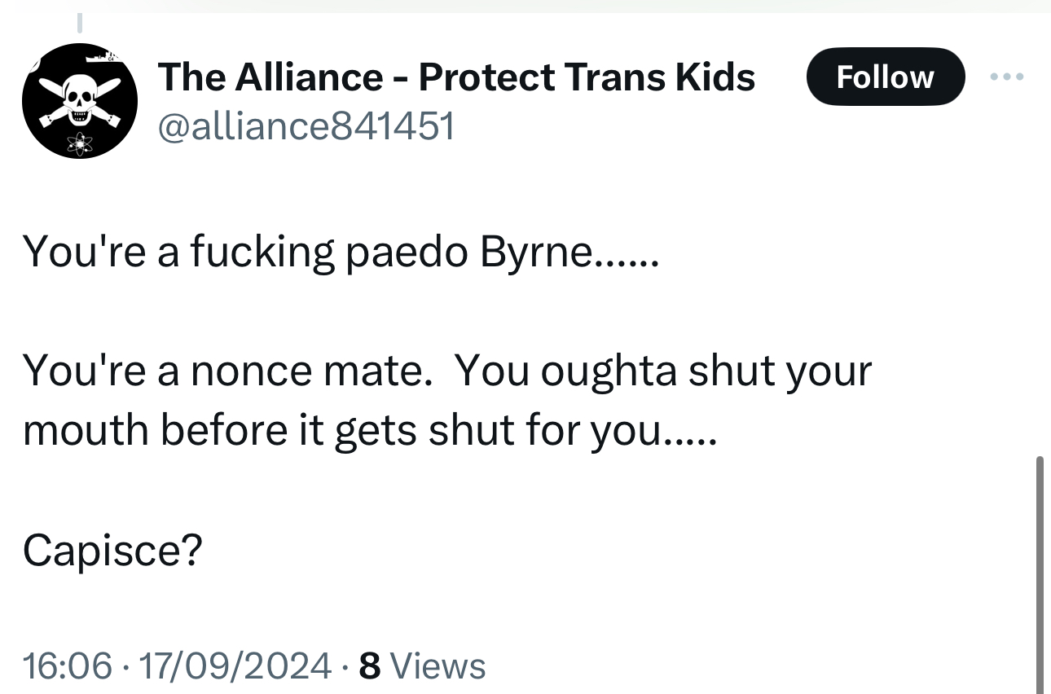Image resolution: width=1051 pixels, height=694 pixels.
Task: Click "Trans Kids" in the display name
Action: coord(660,77)
